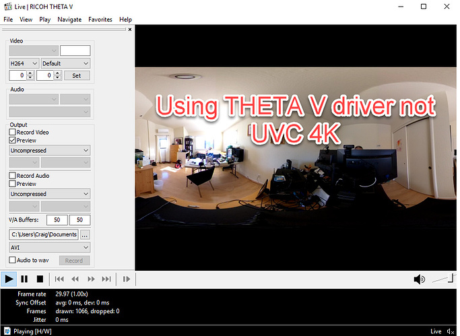Check the audio Preview checkbox
This screenshot has height=336, width=460.
12,184
